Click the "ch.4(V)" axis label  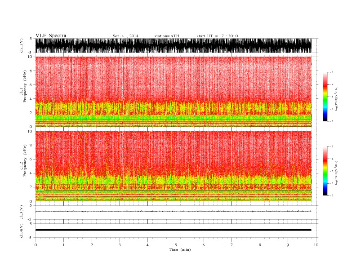[22, 231]
